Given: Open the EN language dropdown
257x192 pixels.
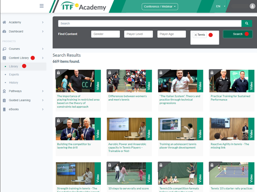Looking at the screenshot, I should point(220,6).
